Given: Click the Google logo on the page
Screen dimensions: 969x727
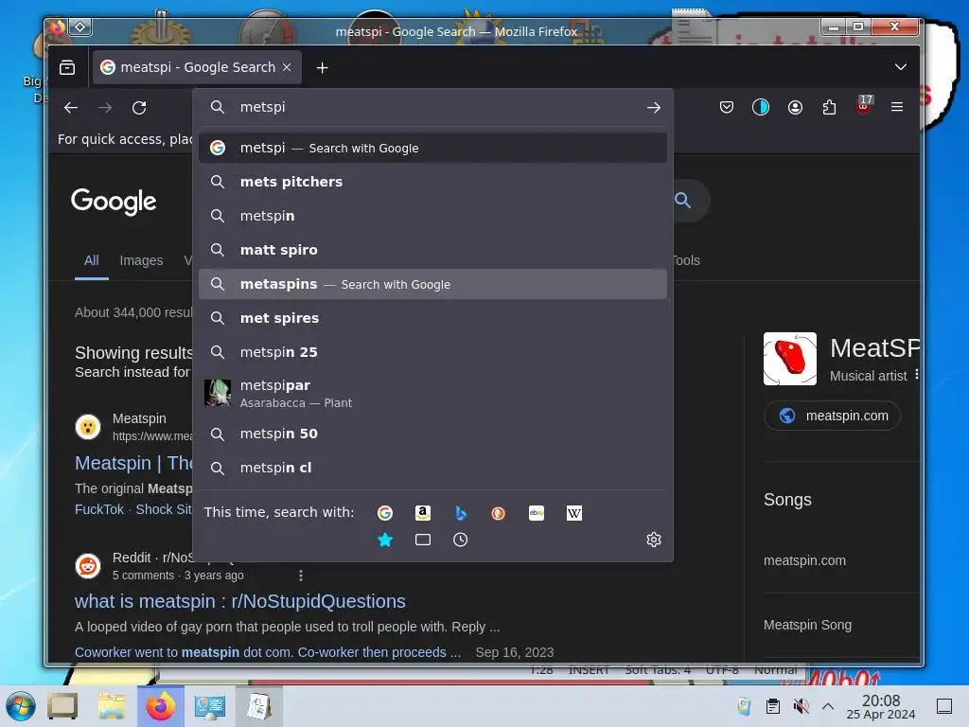Looking at the screenshot, I should pyautogui.click(x=114, y=201).
